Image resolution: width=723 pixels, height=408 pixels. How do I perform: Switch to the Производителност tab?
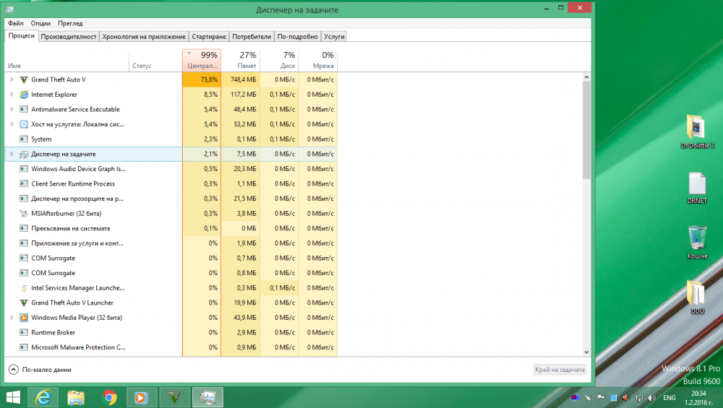coord(68,36)
